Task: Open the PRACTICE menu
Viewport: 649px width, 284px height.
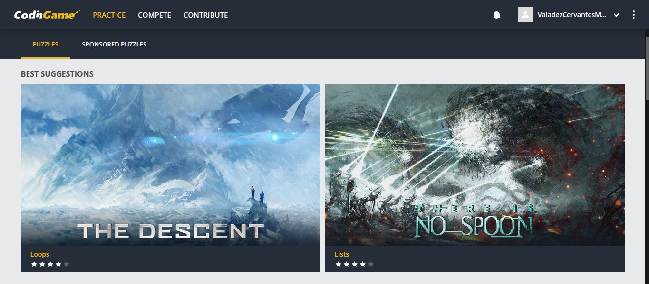Action: coord(109,15)
